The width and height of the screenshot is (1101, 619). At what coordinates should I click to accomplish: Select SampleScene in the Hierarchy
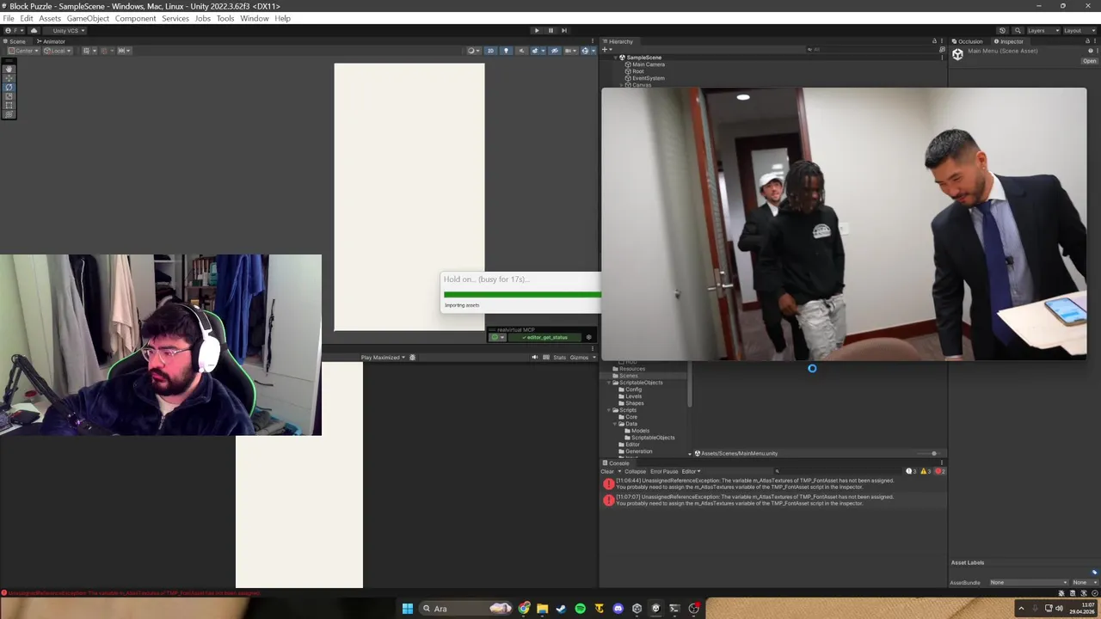pyautogui.click(x=643, y=58)
